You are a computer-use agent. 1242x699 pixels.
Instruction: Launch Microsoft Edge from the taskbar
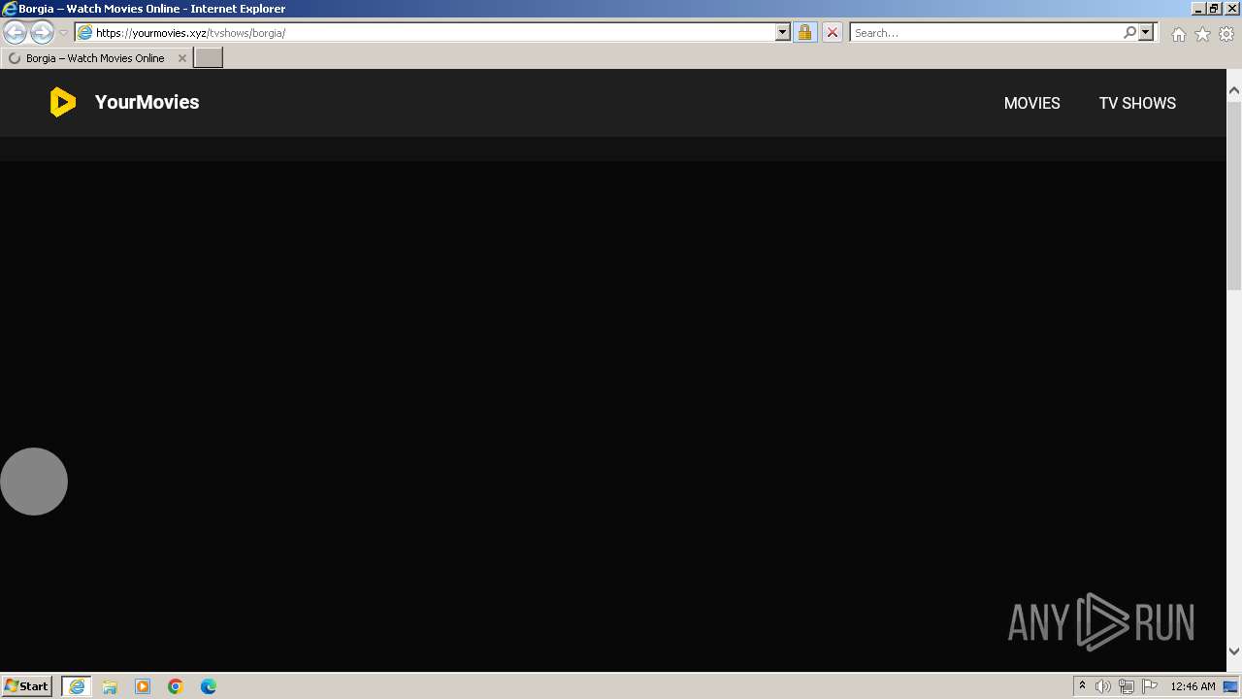point(209,686)
